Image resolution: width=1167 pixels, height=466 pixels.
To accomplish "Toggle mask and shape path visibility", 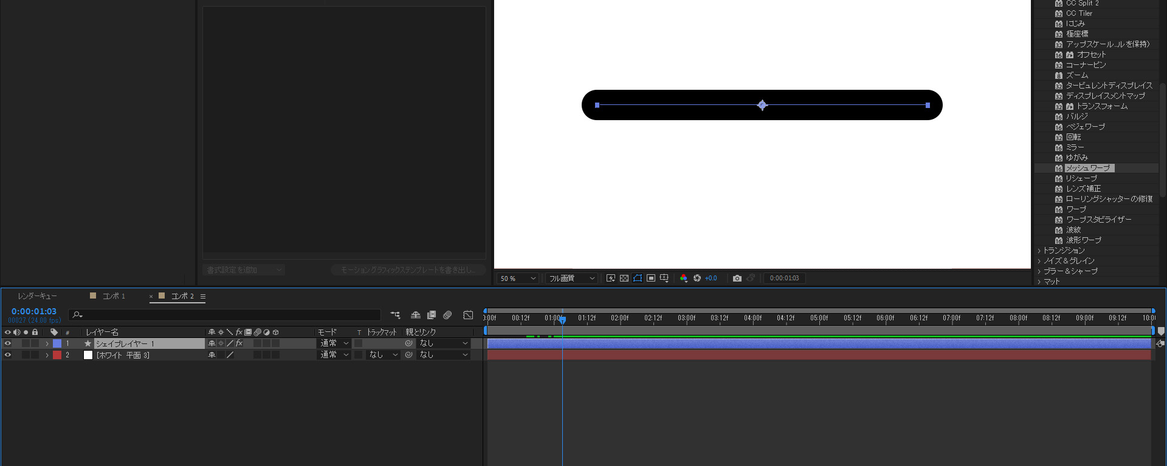I will pyautogui.click(x=638, y=278).
